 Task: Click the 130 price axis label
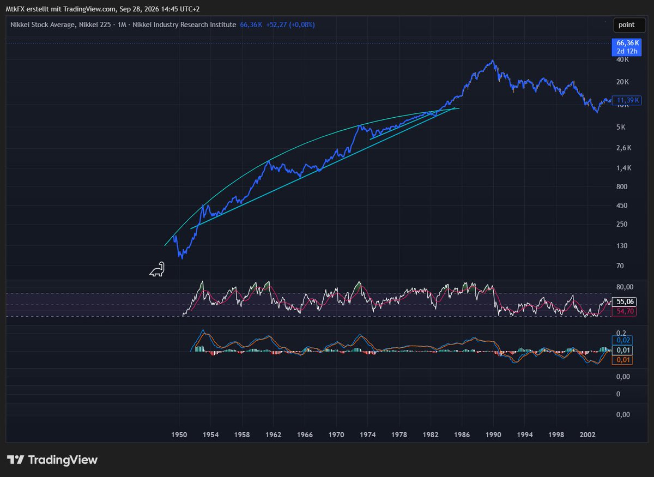pyautogui.click(x=622, y=246)
